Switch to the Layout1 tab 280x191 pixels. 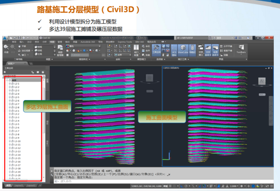click(19, 185)
